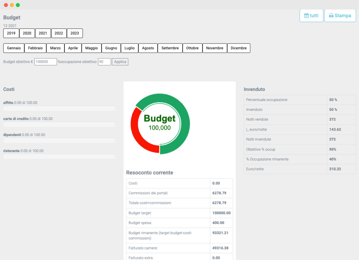Select year 2021

click(x=43, y=33)
